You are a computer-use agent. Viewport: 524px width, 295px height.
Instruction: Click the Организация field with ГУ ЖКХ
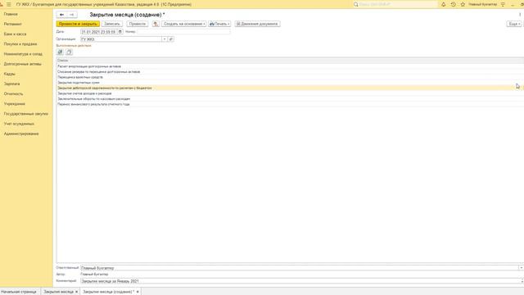click(121, 39)
